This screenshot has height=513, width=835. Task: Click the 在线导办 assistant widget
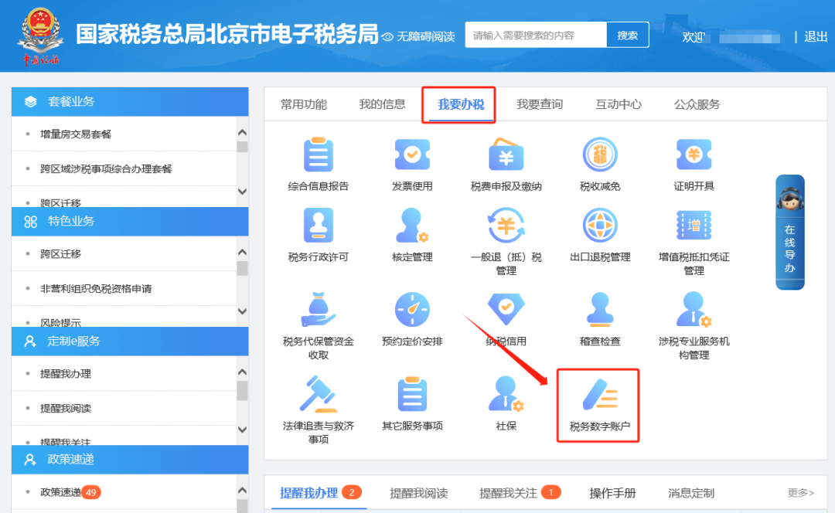pos(789,233)
